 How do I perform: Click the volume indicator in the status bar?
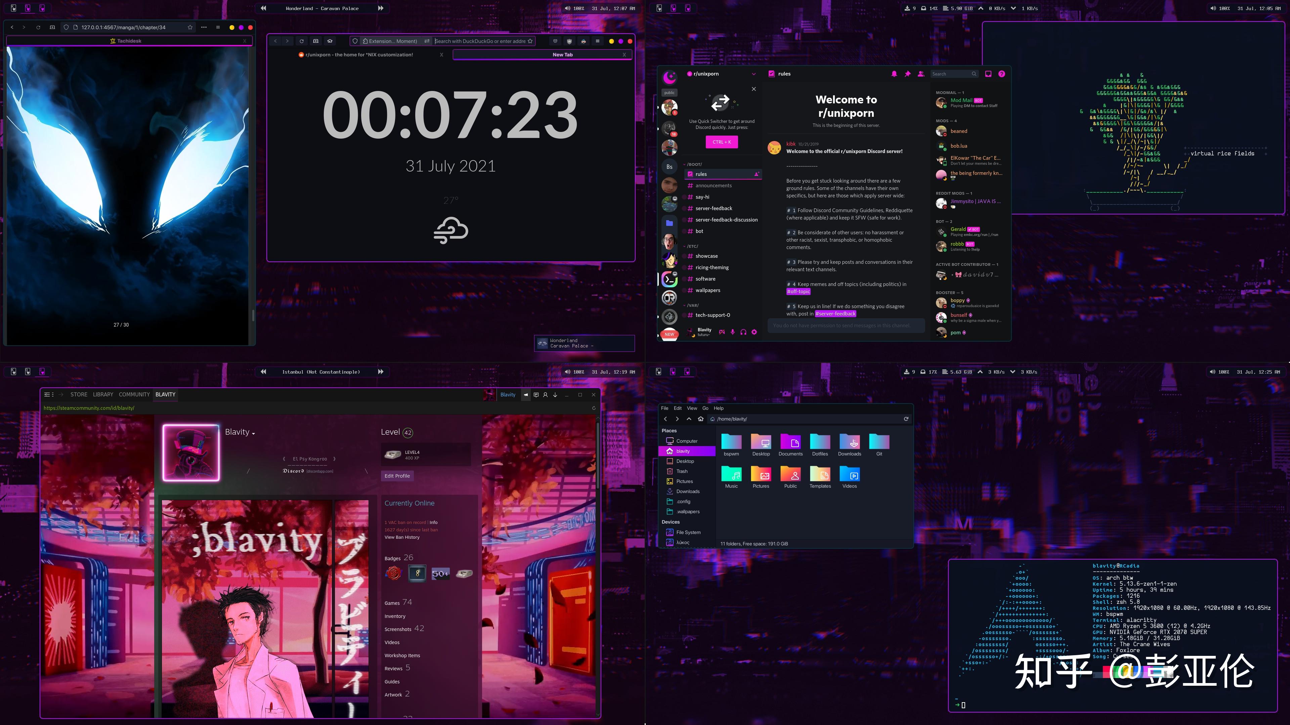tap(568, 8)
